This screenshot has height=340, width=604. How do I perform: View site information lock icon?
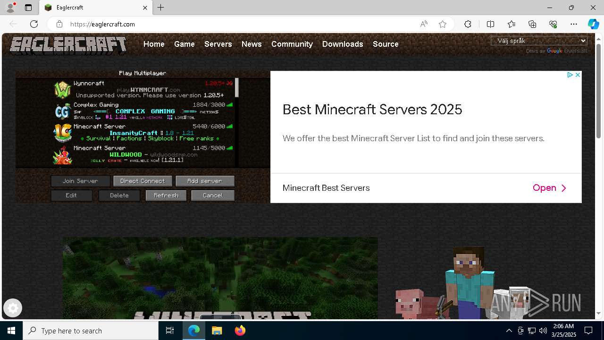click(x=59, y=24)
